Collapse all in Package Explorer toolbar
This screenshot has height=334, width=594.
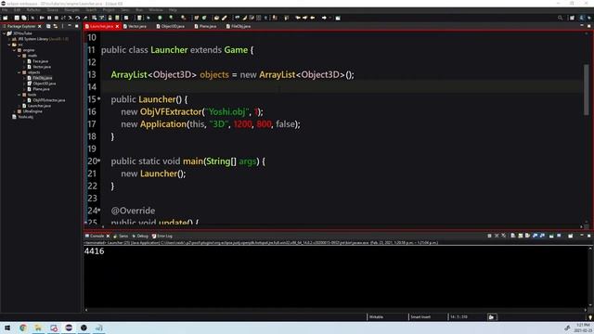pos(48,26)
